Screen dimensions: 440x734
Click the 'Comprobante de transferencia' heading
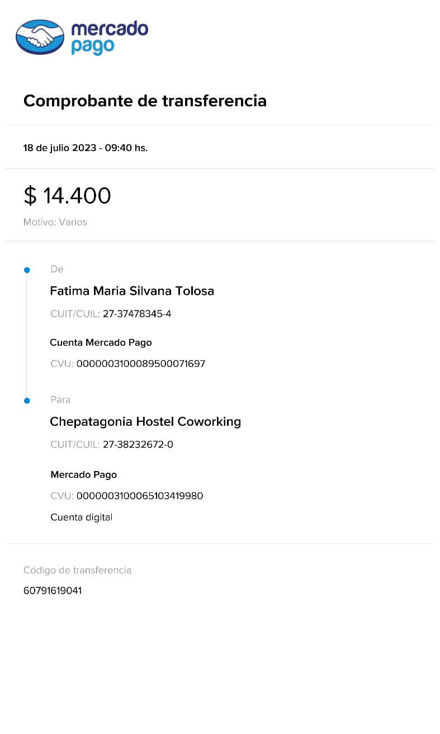(x=145, y=101)
